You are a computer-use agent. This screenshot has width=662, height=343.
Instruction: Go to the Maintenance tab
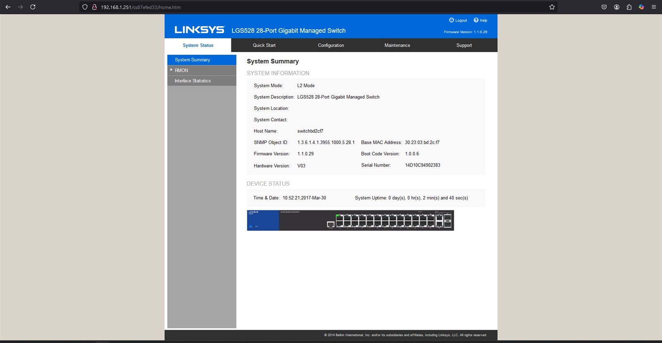(x=397, y=45)
